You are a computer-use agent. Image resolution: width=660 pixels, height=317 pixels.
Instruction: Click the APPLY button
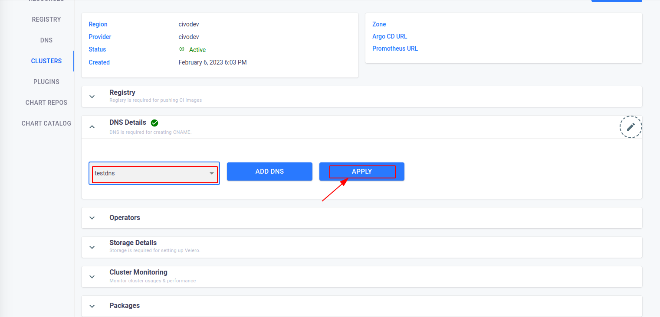[362, 171]
